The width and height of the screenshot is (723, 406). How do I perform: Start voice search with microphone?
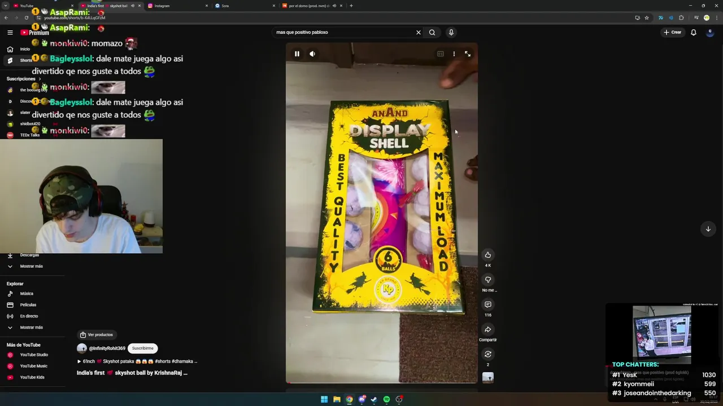[451, 32]
